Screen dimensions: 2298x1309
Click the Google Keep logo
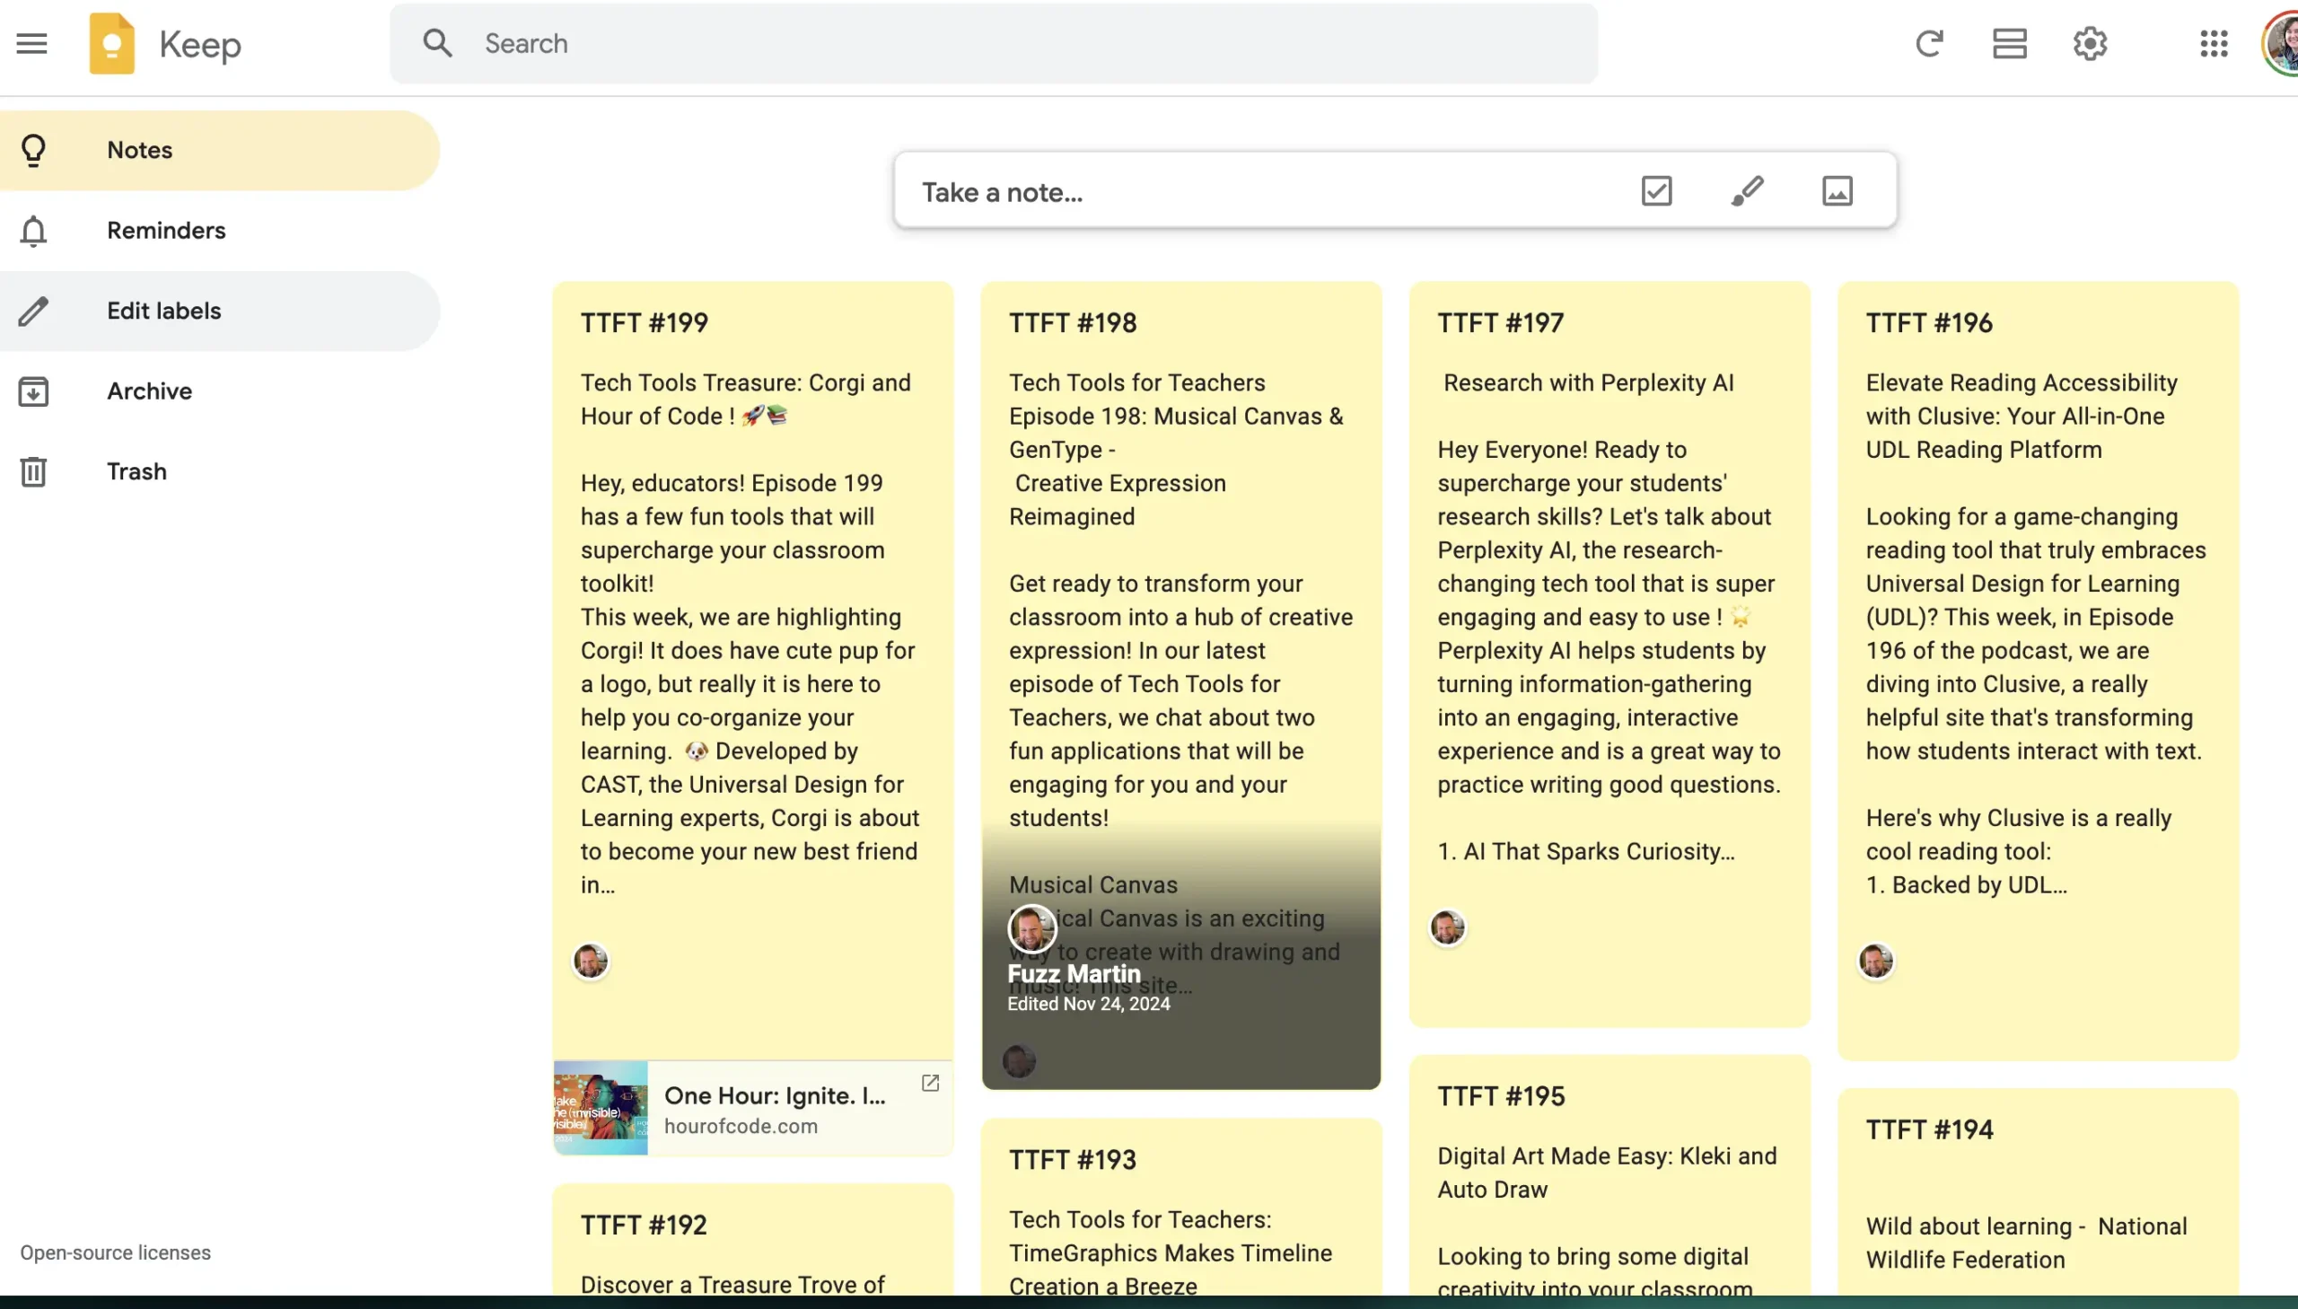[112, 43]
